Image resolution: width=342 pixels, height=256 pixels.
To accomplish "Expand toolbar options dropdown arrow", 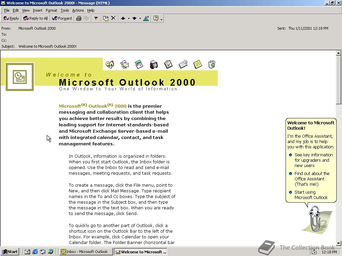I will (x=161, y=19).
